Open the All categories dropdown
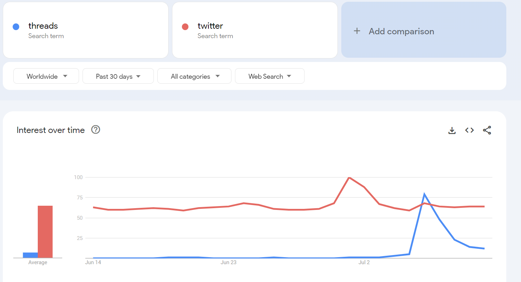 point(194,76)
